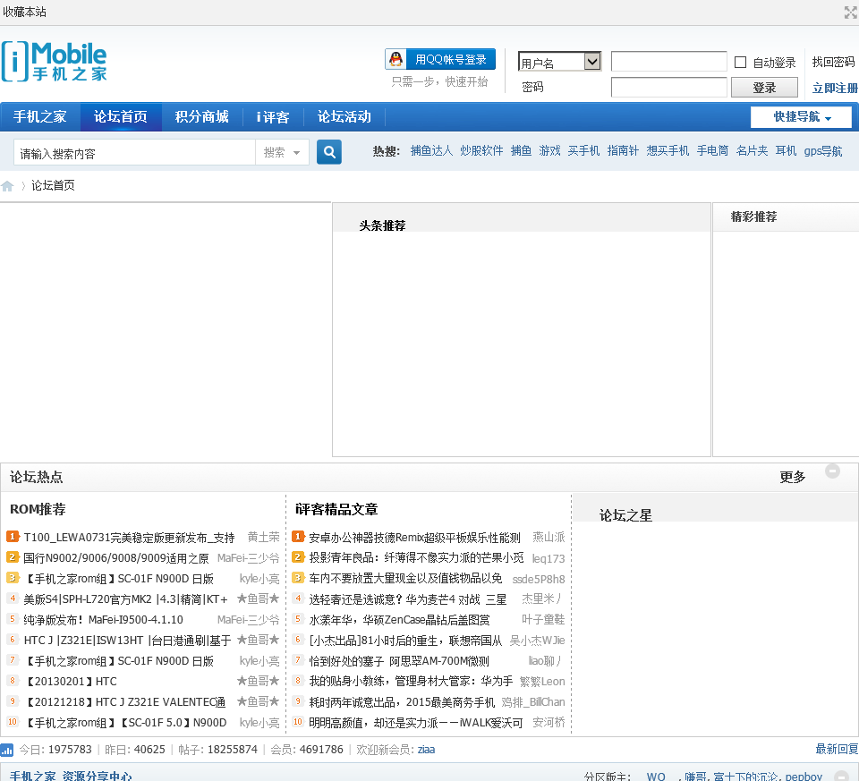Click the iMobile 手机之家 logo

[x=55, y=62]
